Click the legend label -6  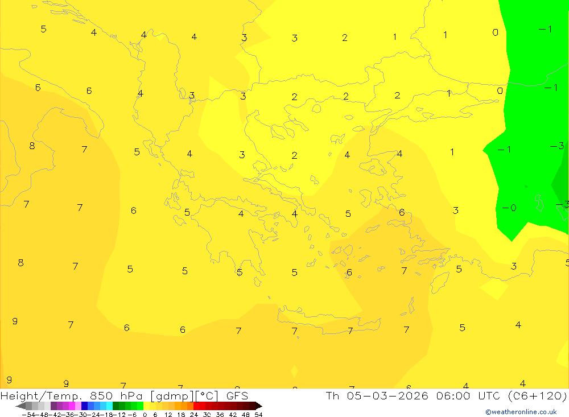click(x=132, y=415)
